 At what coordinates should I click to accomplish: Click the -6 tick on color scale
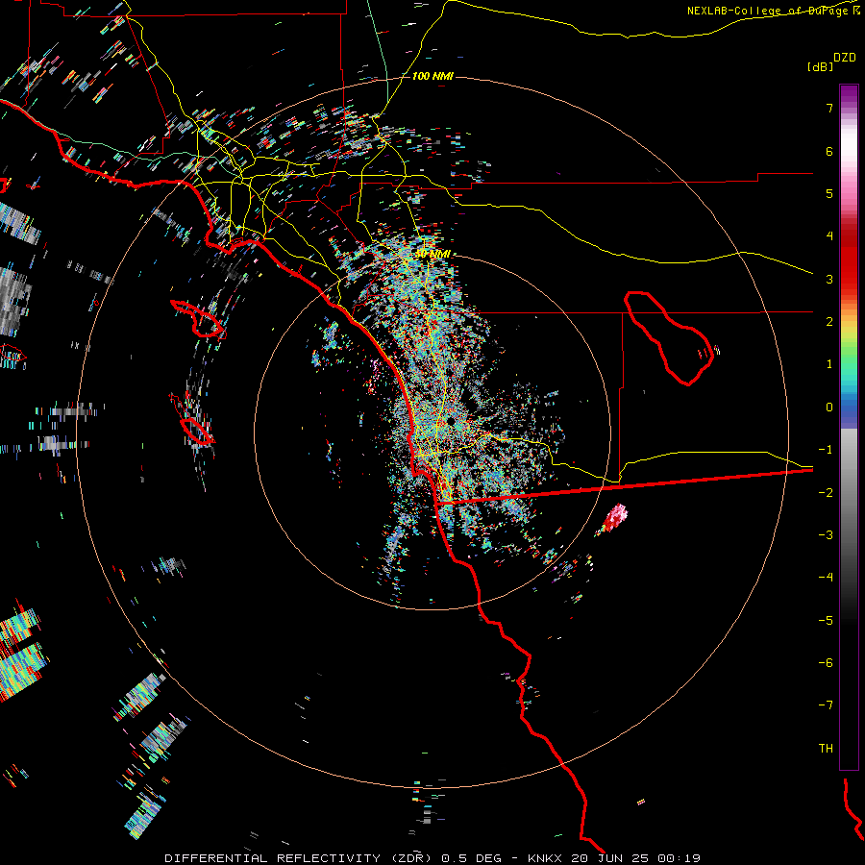[826, 662]
